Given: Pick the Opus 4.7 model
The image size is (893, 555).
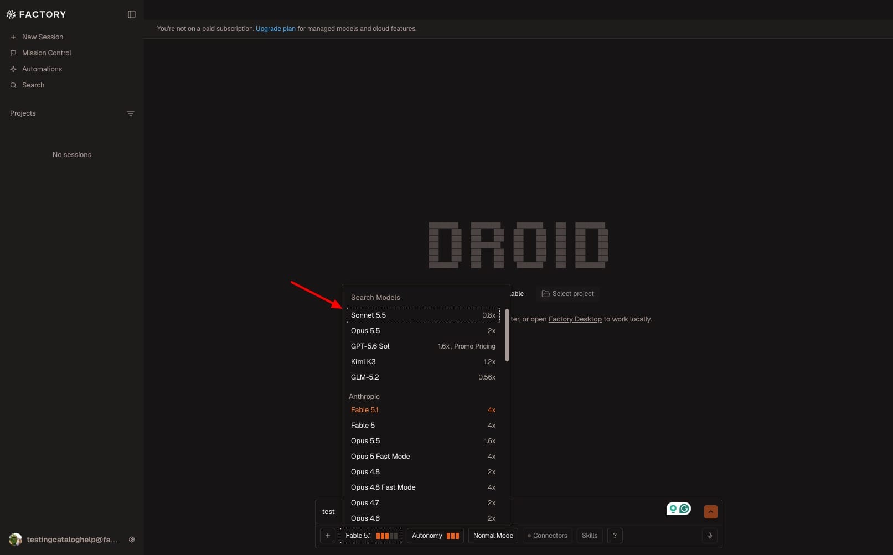Looking at the screenshot, I should point(424,503).
